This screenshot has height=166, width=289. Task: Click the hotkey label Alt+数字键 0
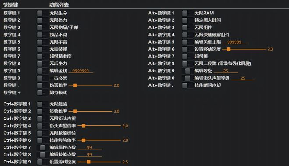coord(161,78)
